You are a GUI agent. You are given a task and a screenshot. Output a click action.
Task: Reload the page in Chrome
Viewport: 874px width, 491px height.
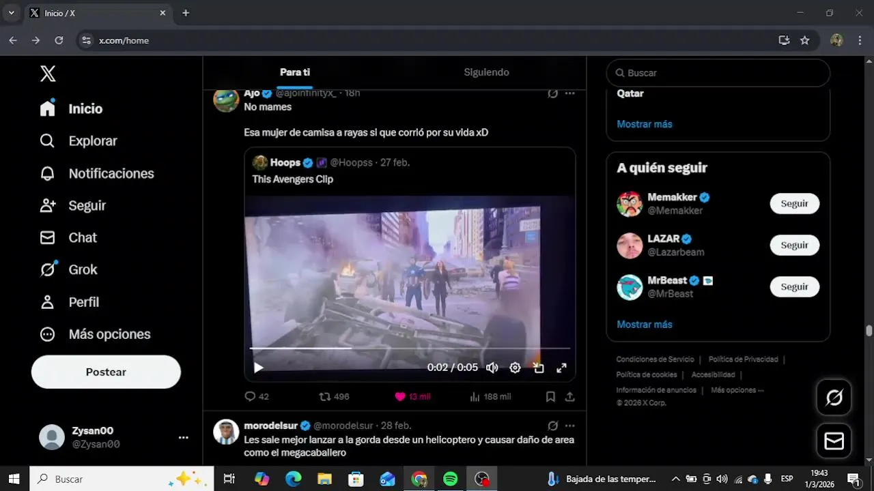pos(59,40)
